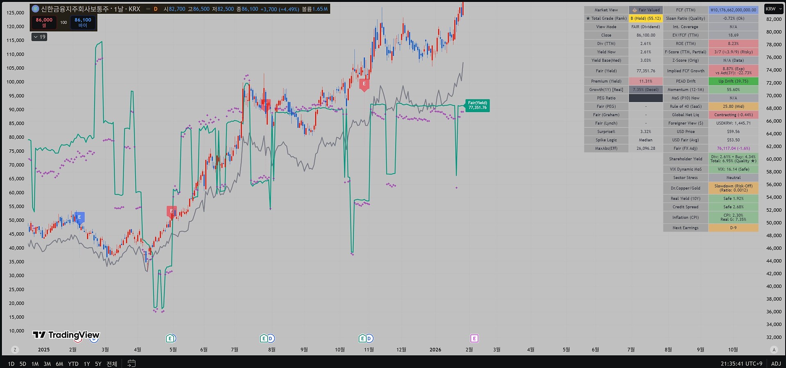Click the 'USDKRW: 1,445.71' cell

[x=733, y=123]
